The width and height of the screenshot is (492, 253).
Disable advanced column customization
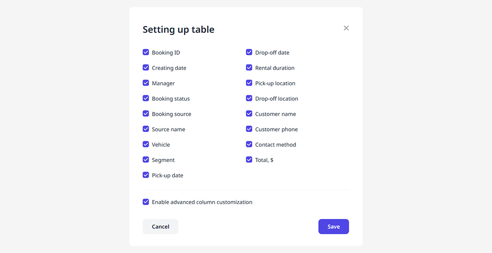pos(146,202)
